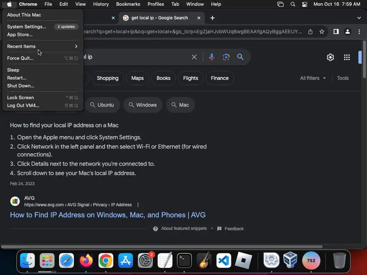
Task: Open Chrome three-dot menu
Action: tap(359, 32)
